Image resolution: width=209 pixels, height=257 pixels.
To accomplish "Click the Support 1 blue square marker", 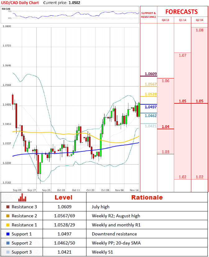I will point(8,234).
